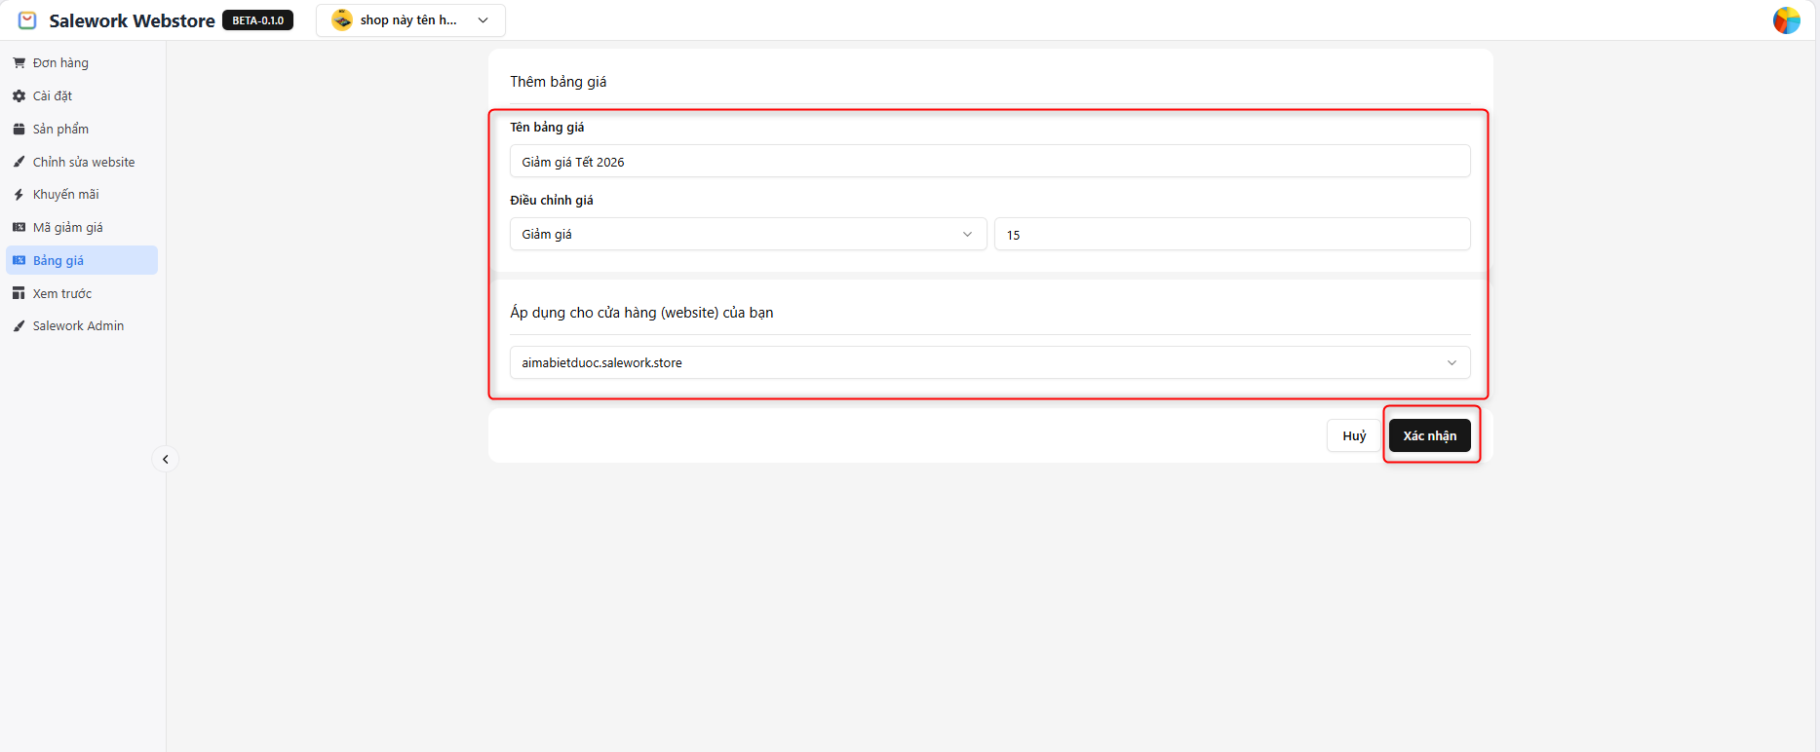
Task: Click the layout icon beside Xem trước
Action: pos(19,293)
